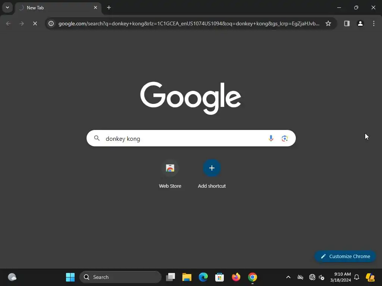Open a new tab with plus button

pos(109,7)
